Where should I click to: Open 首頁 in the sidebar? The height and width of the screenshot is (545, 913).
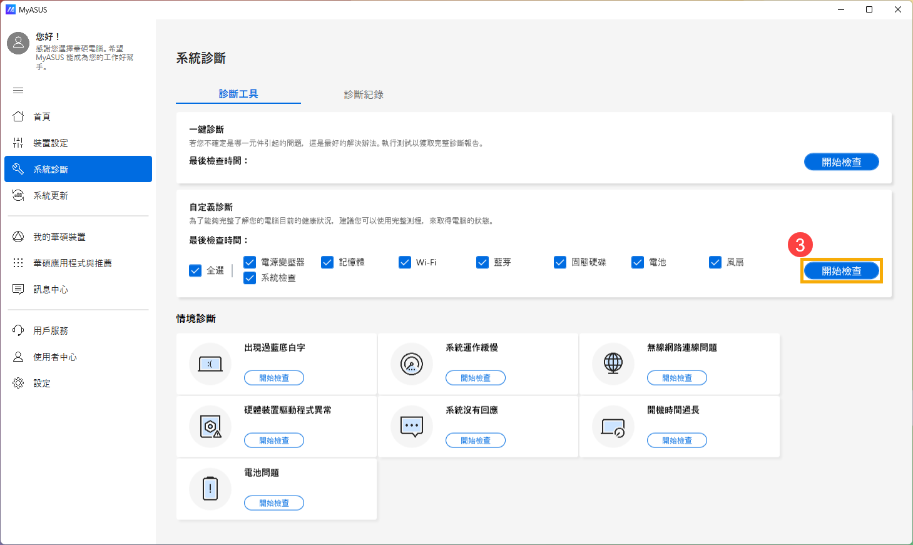(x=78, y=116)
